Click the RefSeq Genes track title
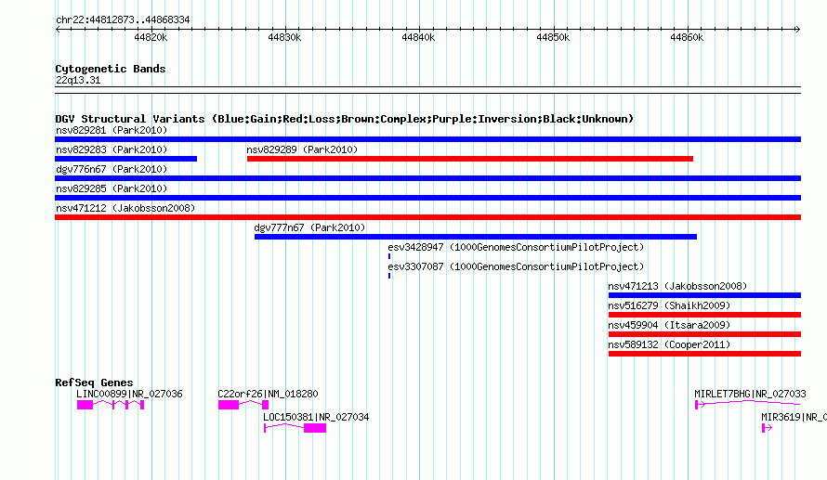Screen dimensions: 827x480 (x=94, y=383)
